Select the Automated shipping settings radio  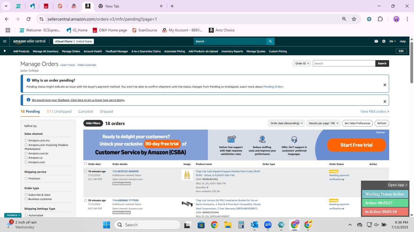point(26,215)
